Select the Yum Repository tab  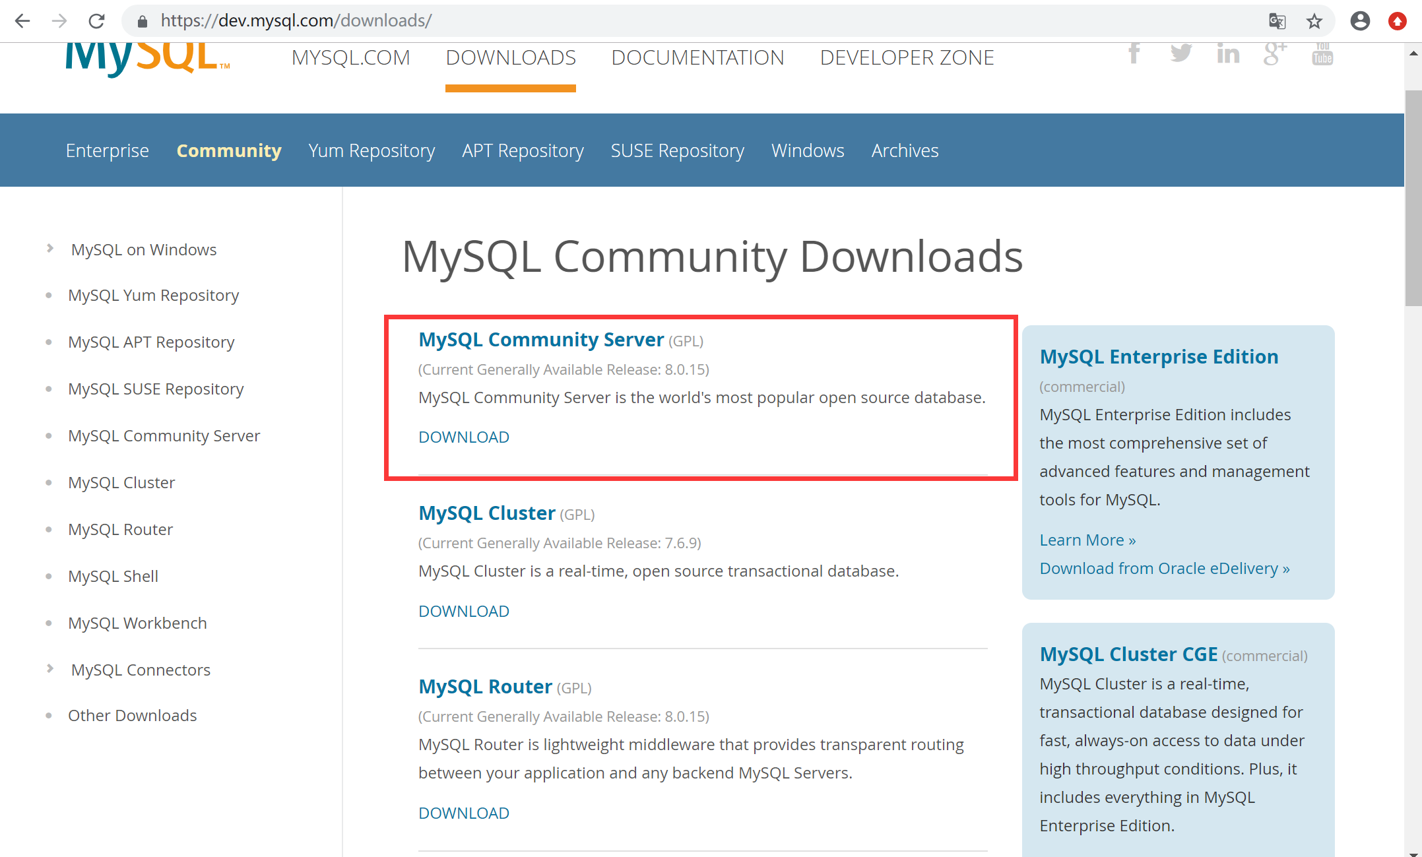pyautogui.click(x=372, y=150)
